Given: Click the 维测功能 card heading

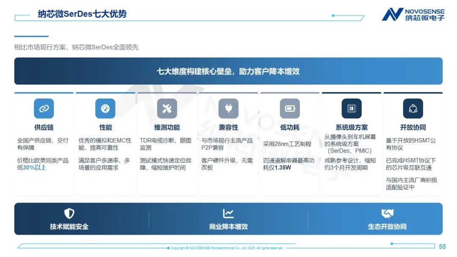Looking at the screenshot, I should tap(167, 128).
